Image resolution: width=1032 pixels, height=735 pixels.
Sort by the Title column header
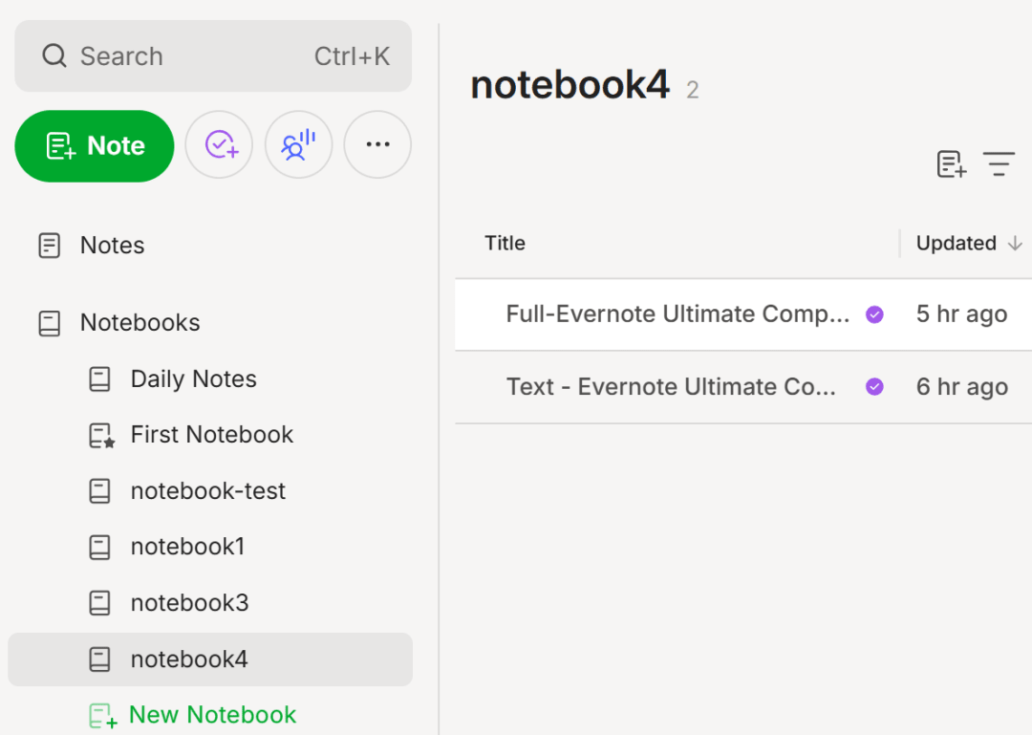[505, 243]
